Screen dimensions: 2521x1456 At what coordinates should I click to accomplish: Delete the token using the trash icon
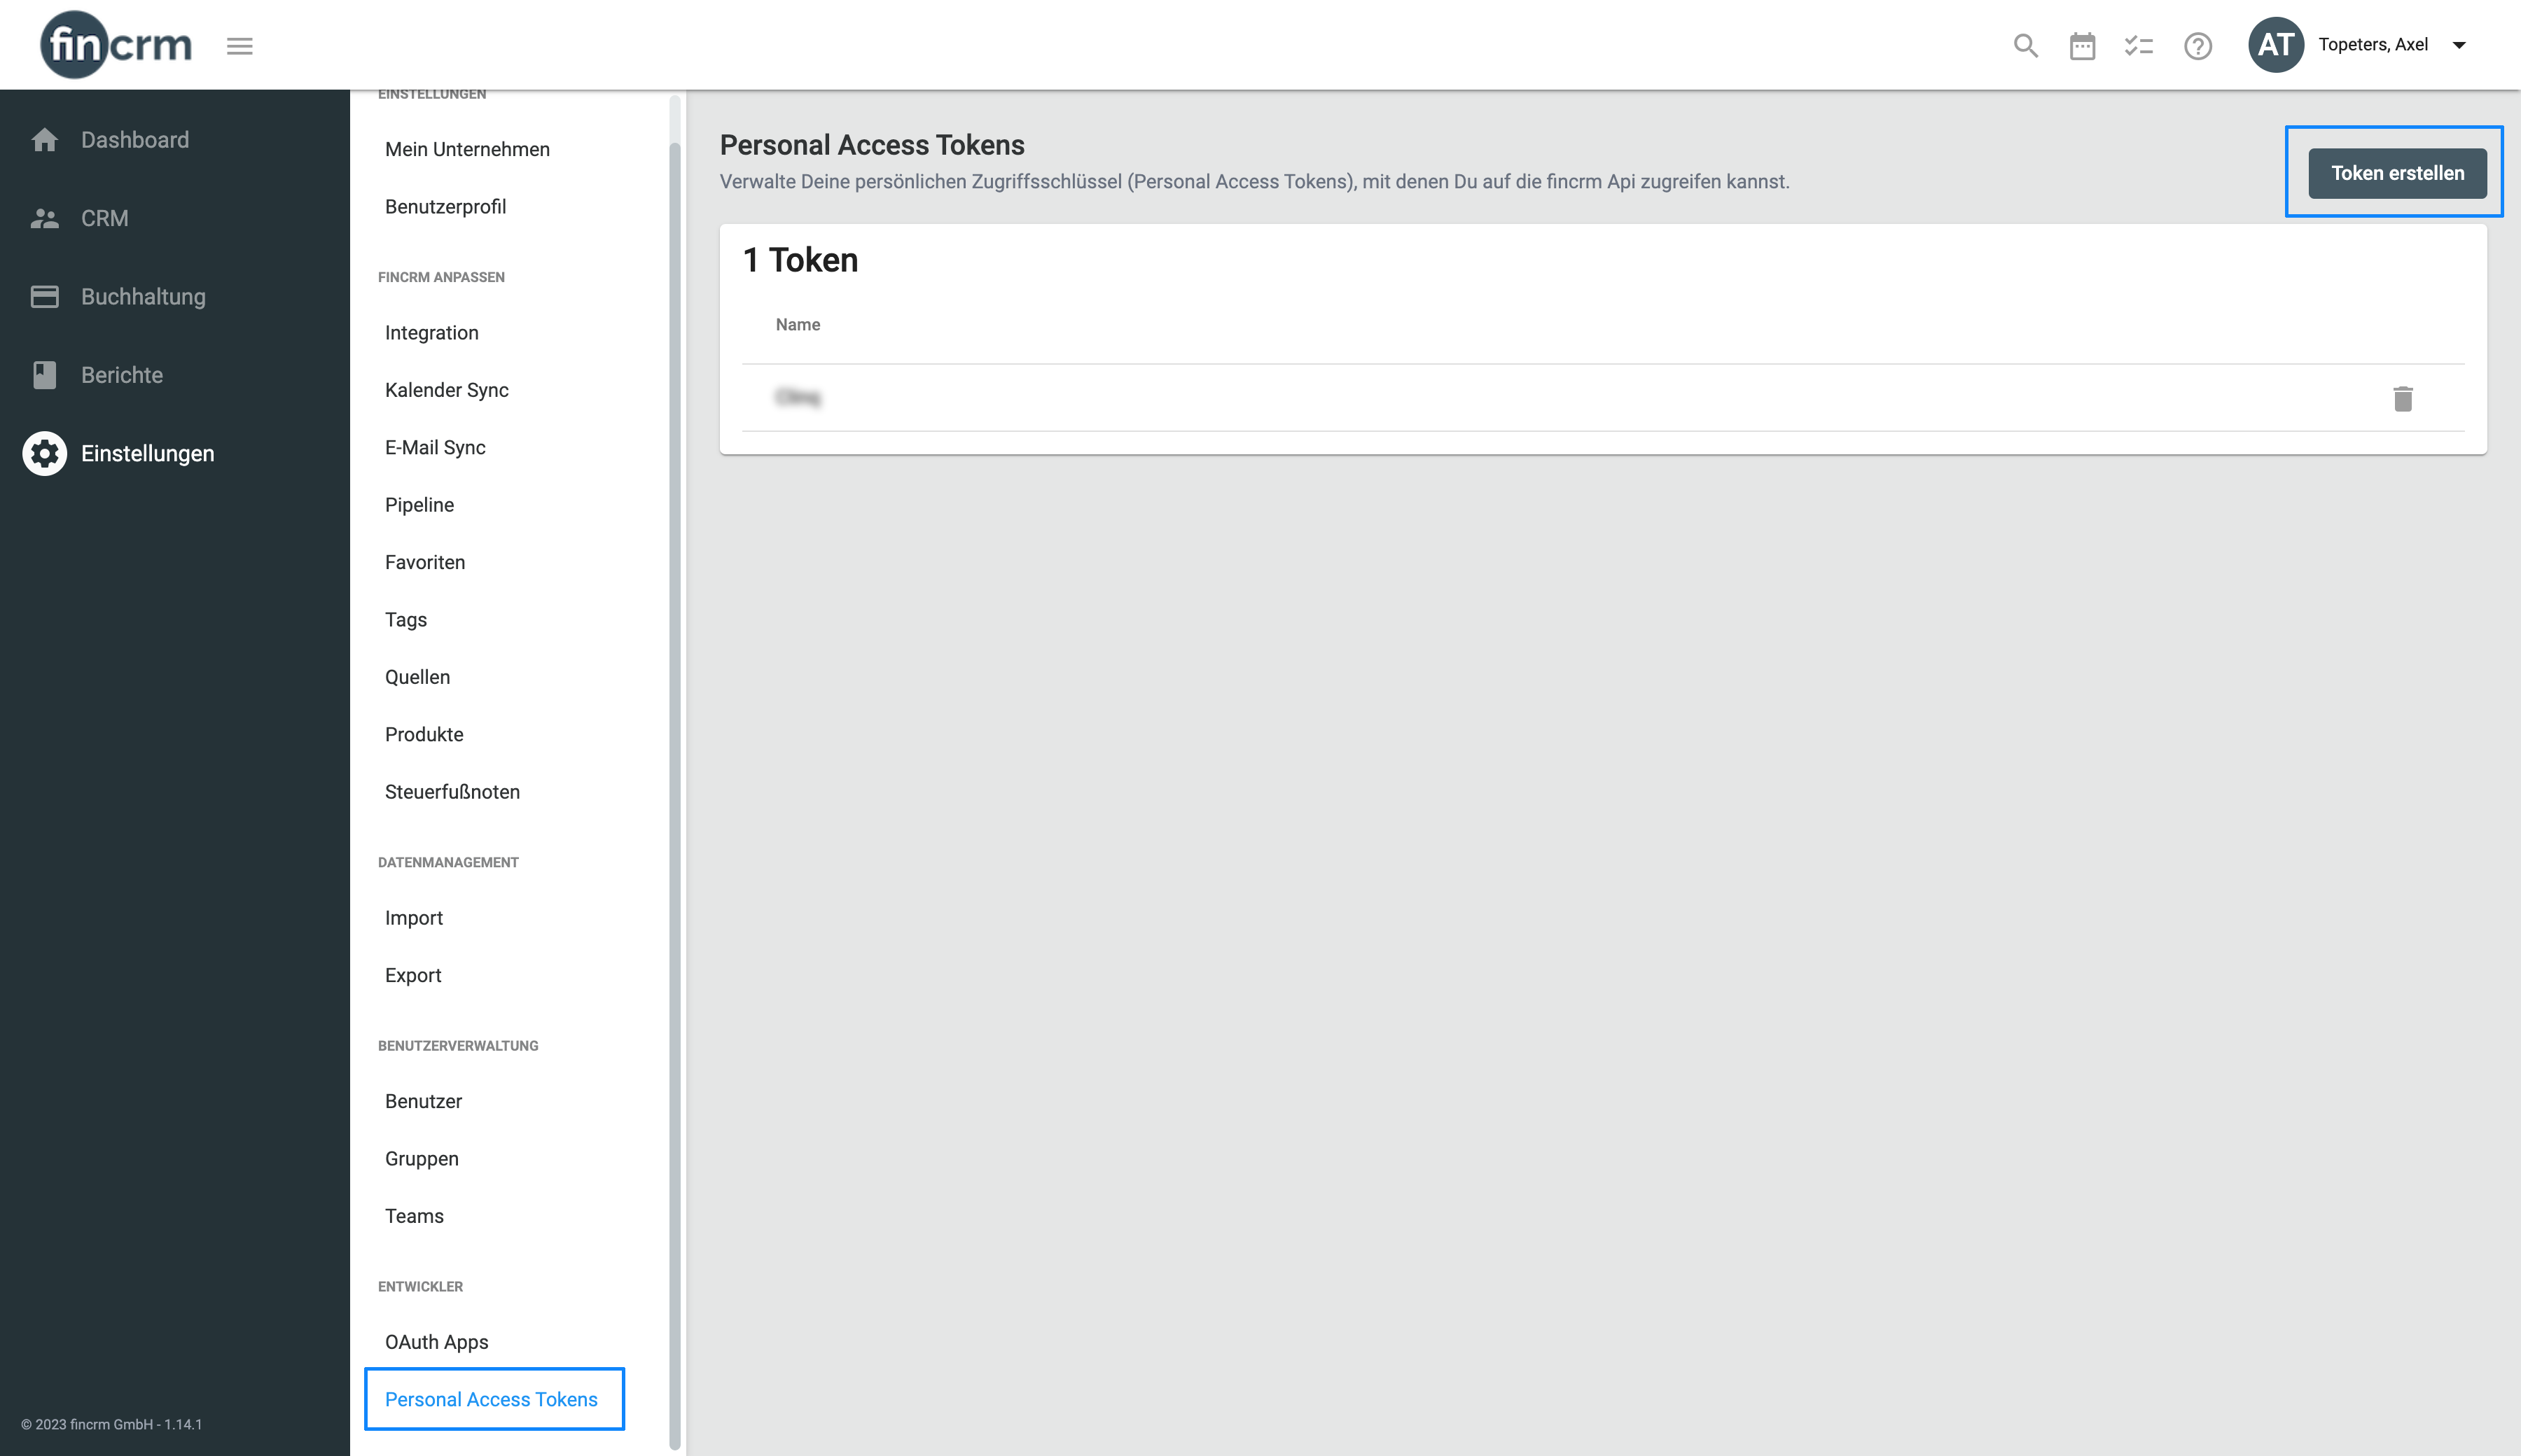(2404, 398)
